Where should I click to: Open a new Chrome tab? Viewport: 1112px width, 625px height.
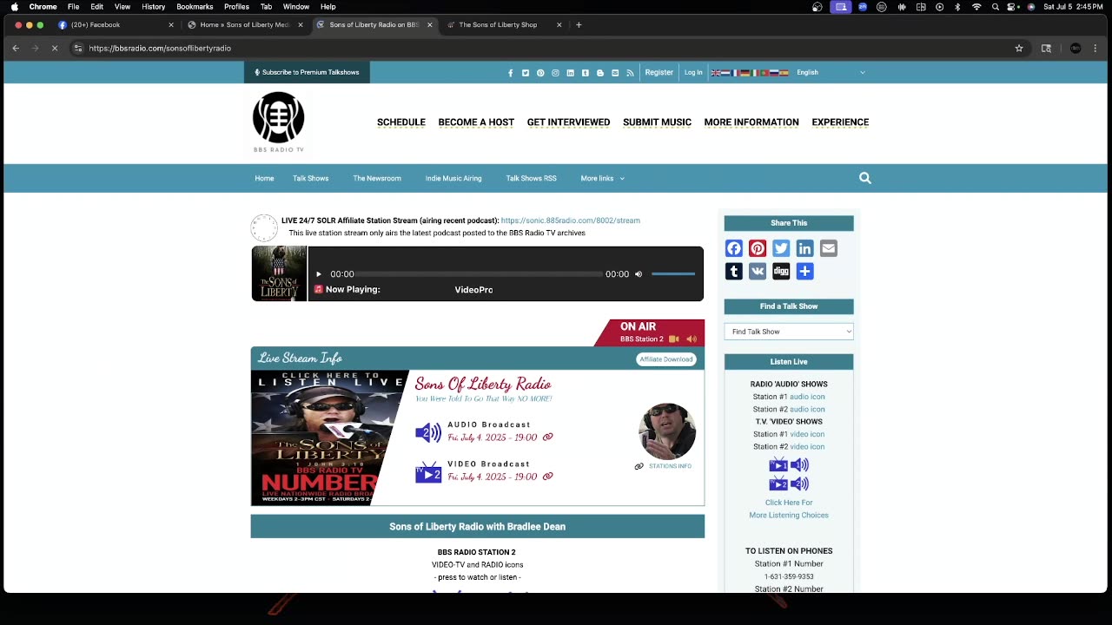(x=579, y=25)
